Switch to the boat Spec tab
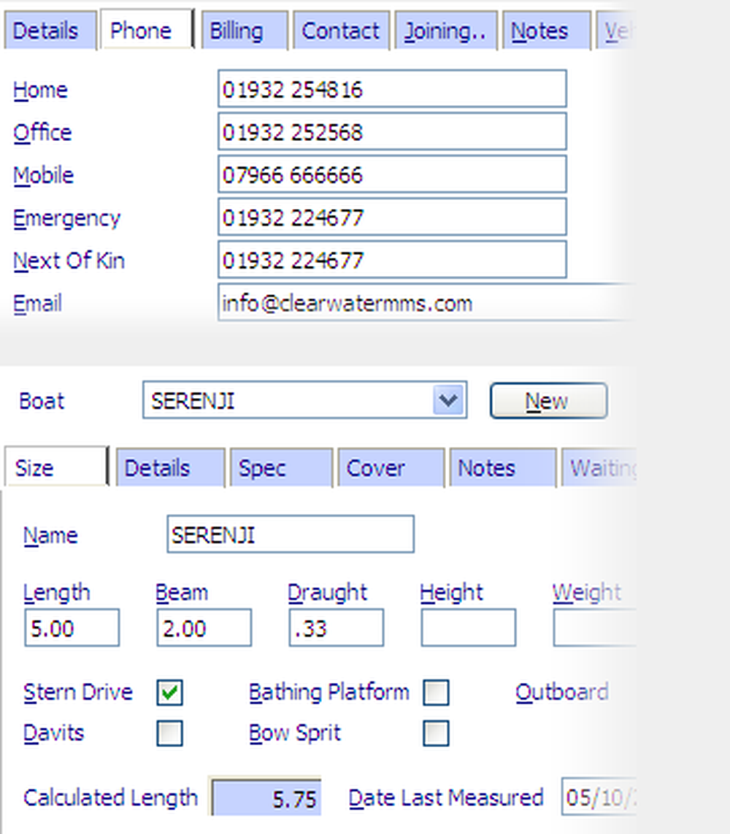This screenshot has height=834, width=730. (280, 468)
